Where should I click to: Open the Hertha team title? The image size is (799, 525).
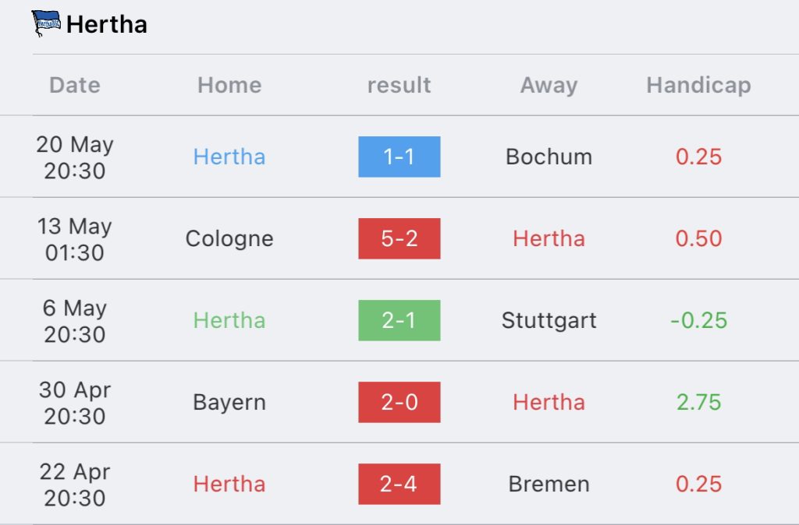pos(107,24)
